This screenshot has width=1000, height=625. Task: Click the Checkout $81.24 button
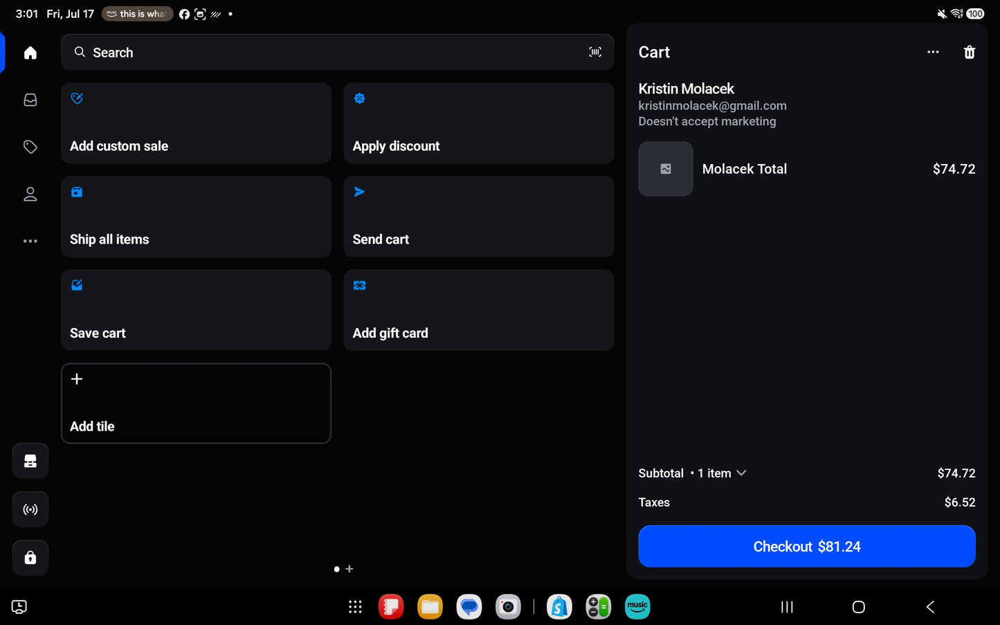pos(807,546)
